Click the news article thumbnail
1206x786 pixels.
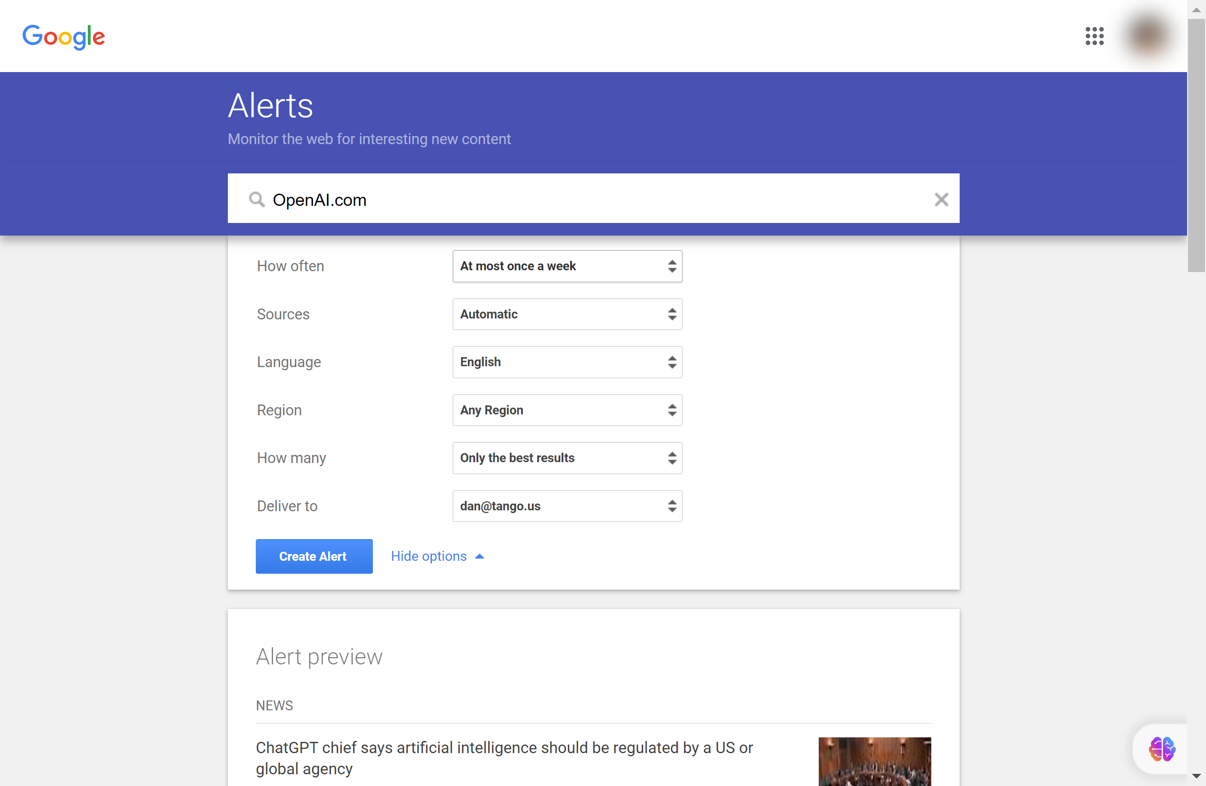[875, 761]
